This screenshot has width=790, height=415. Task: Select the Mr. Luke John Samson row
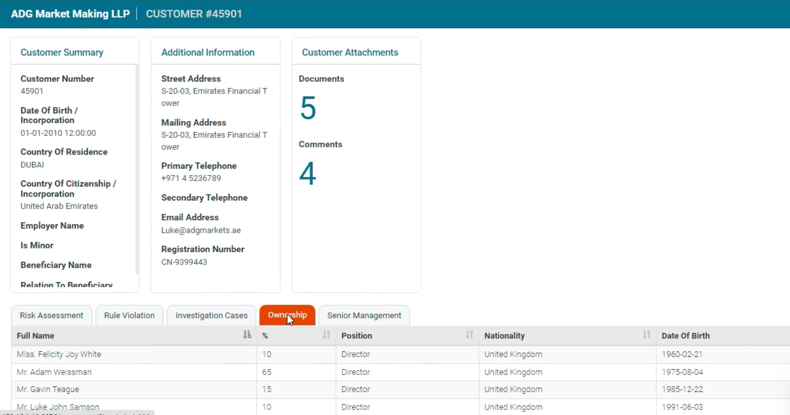point(135,407)
